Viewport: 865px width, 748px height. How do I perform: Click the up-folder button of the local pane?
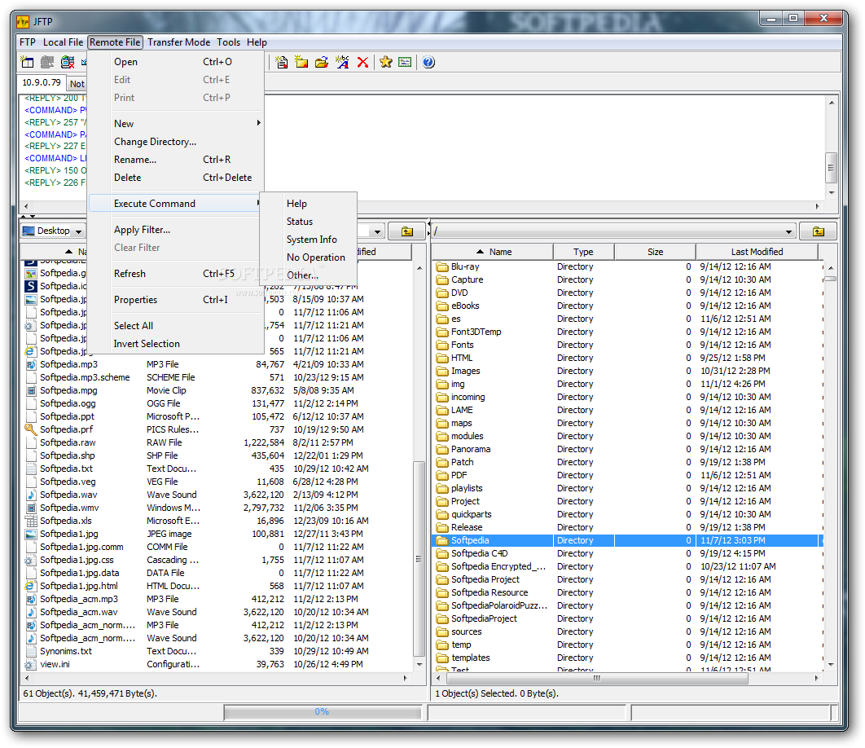pos(406,231)
